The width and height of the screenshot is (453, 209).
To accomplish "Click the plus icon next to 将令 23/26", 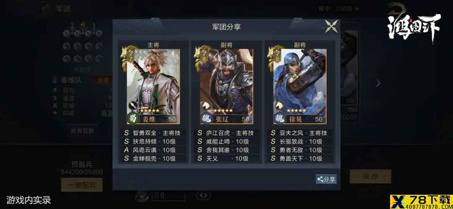I will tap(358, 8).
